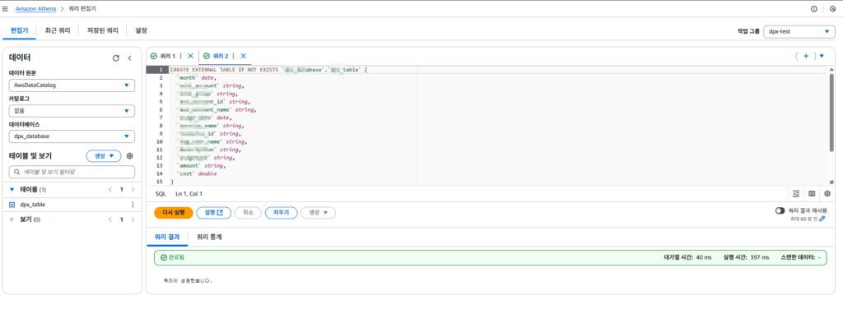Edit the 최대 60 분 전 reuse age
Image resolution: width=843 pixels, height=309 pixels.
(822, 219)
